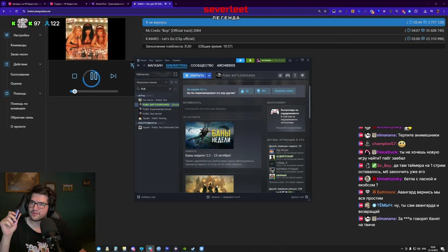The height and width of the screenshot is (252, 448).
Task: Open the dropdown arrow beside ЗАКРЫТЬ
Action: [209, 75]
